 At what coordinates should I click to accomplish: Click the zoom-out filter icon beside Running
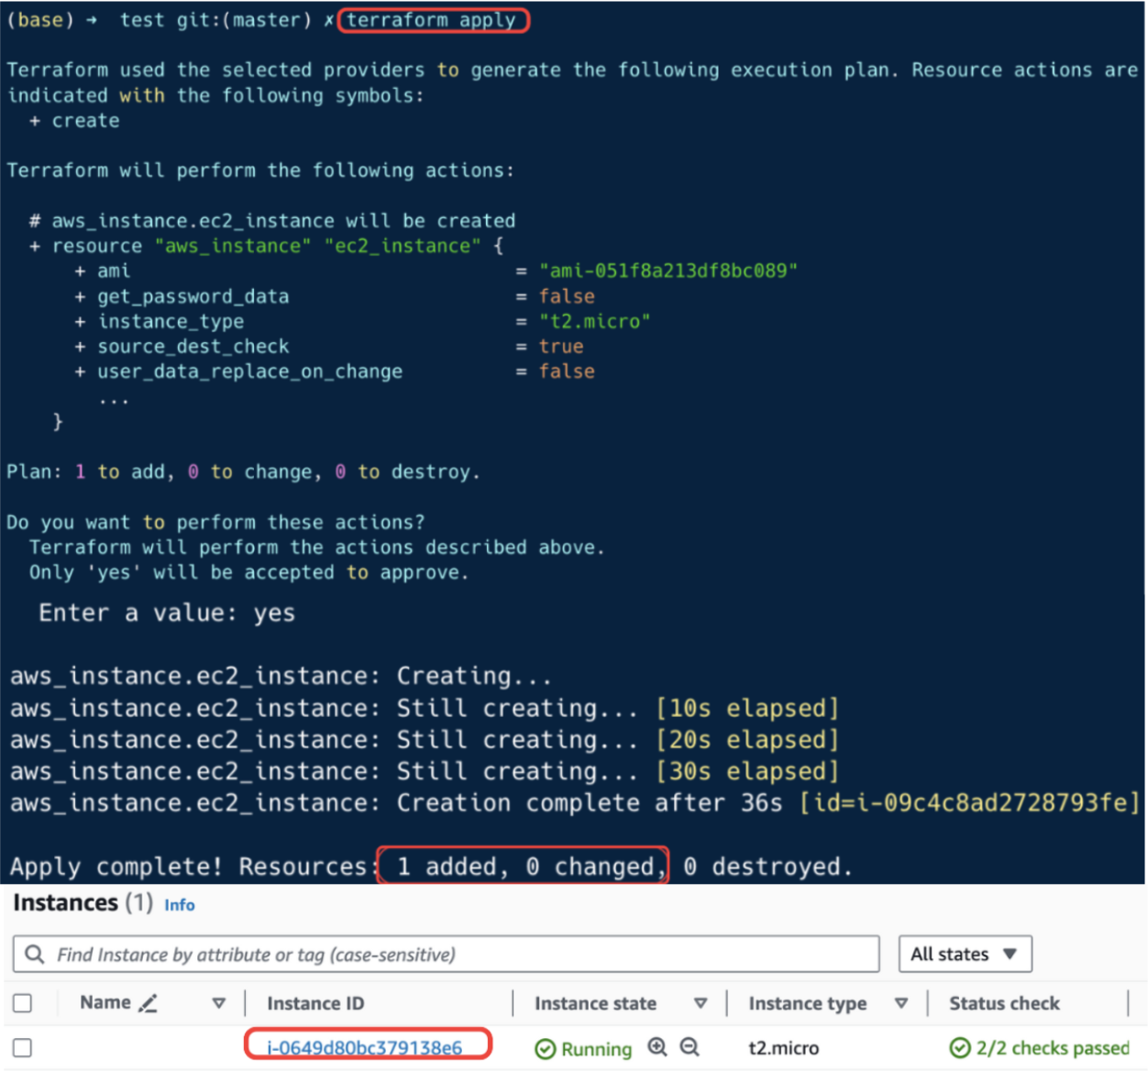point(690,1047)
